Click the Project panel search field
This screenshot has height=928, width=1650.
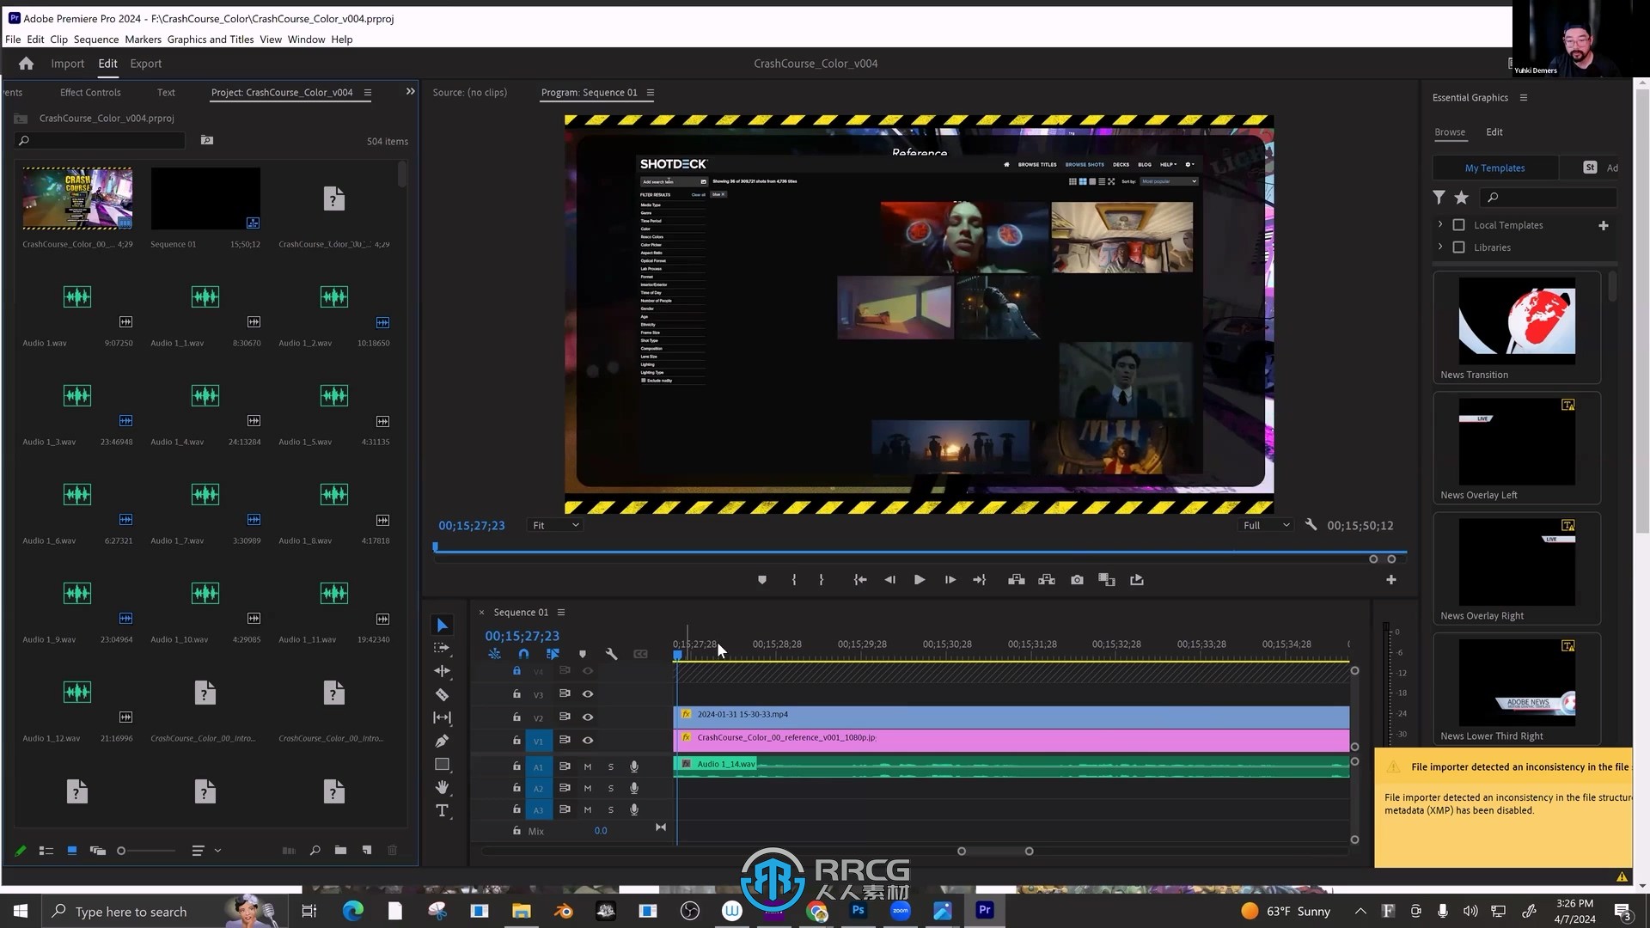pos(101,140)
